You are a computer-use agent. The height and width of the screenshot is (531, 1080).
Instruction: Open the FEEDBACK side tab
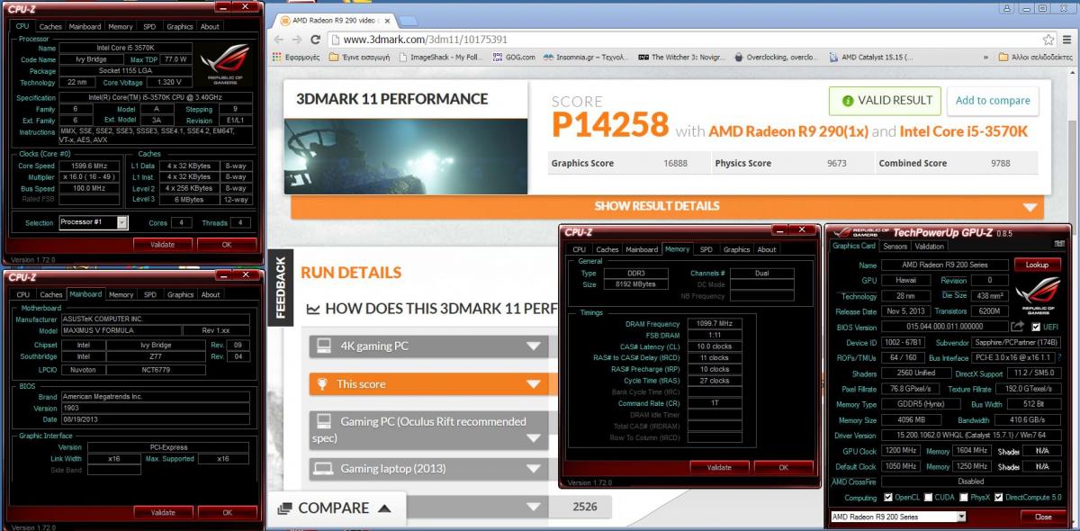[279, 289]
